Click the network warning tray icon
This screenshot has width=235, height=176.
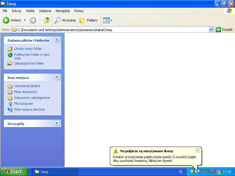pos(219,172)
